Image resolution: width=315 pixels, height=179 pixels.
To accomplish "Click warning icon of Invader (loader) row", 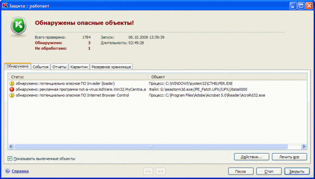I will point(12,83).
